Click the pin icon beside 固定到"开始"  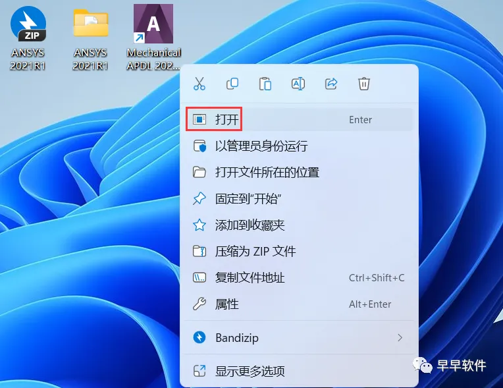(x=199, y=199)
